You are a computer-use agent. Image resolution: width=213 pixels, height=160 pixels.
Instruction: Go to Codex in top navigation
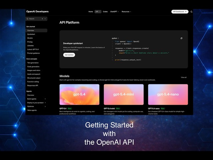(x=105, y=12)
